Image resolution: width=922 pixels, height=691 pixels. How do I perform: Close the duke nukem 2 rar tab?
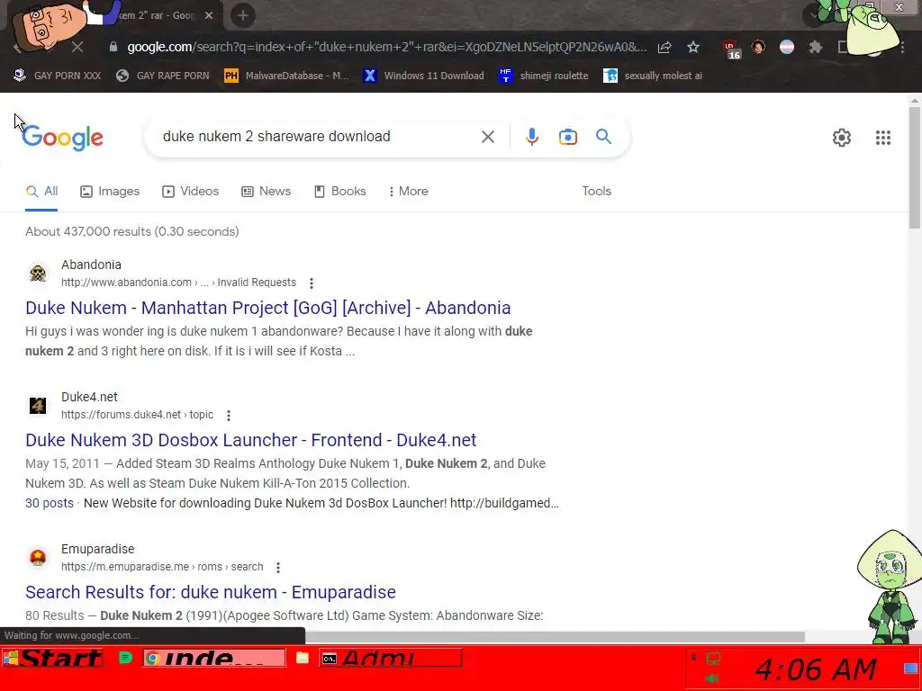tap(209, 15)
